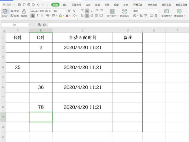Click the 备注 header cell
The image size is (189, 142).
[128, 37]
